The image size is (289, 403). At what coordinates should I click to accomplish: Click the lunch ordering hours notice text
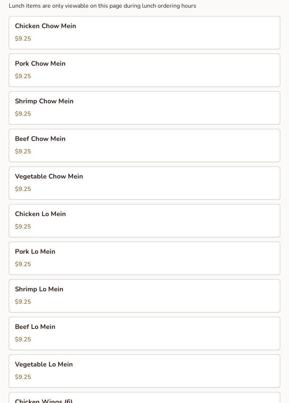(x=103, y=6)
